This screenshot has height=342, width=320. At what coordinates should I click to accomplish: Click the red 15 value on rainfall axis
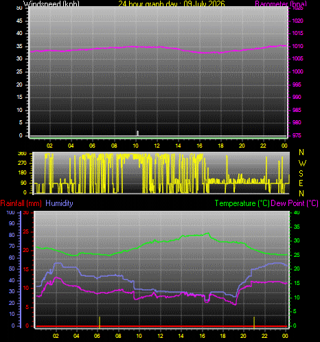tap(26, 270)
